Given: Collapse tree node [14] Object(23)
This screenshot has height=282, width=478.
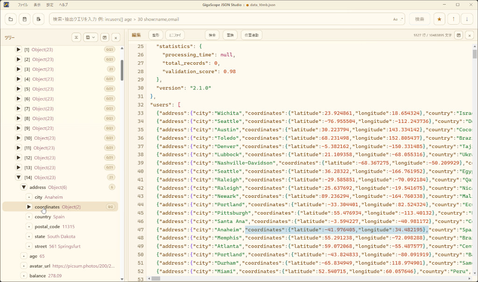Looking at the screenshot, I should (x=19, y=177).
